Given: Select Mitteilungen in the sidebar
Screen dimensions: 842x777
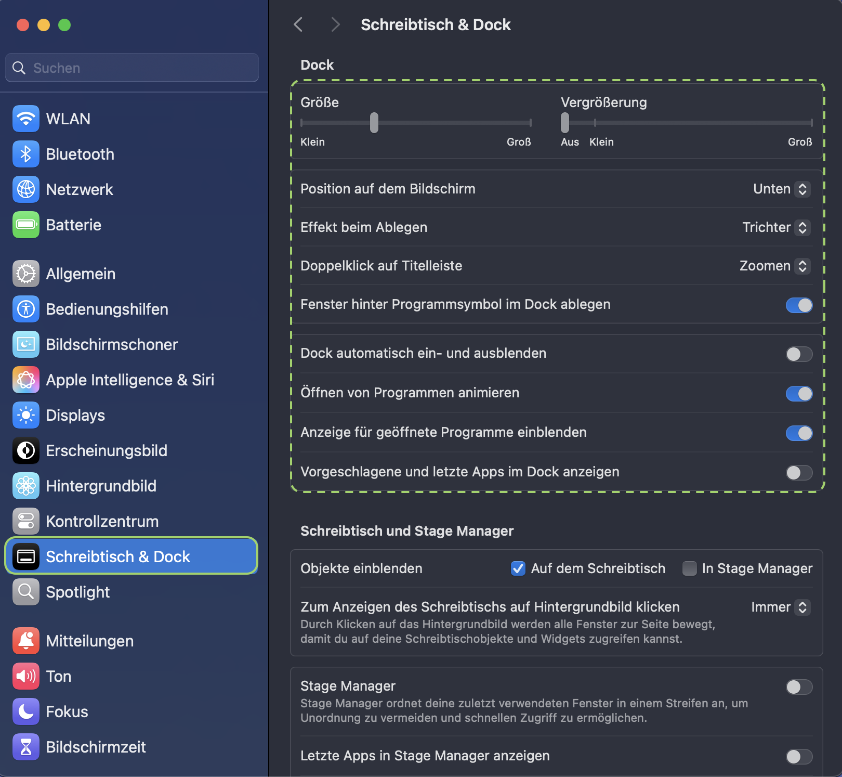Looking at the screenshot, I should [x=89, y=641].
